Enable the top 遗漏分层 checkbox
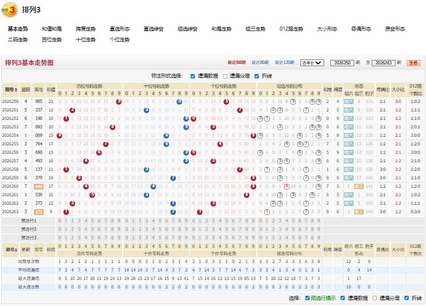Viewport: 426px width, 306px height. 225,76
